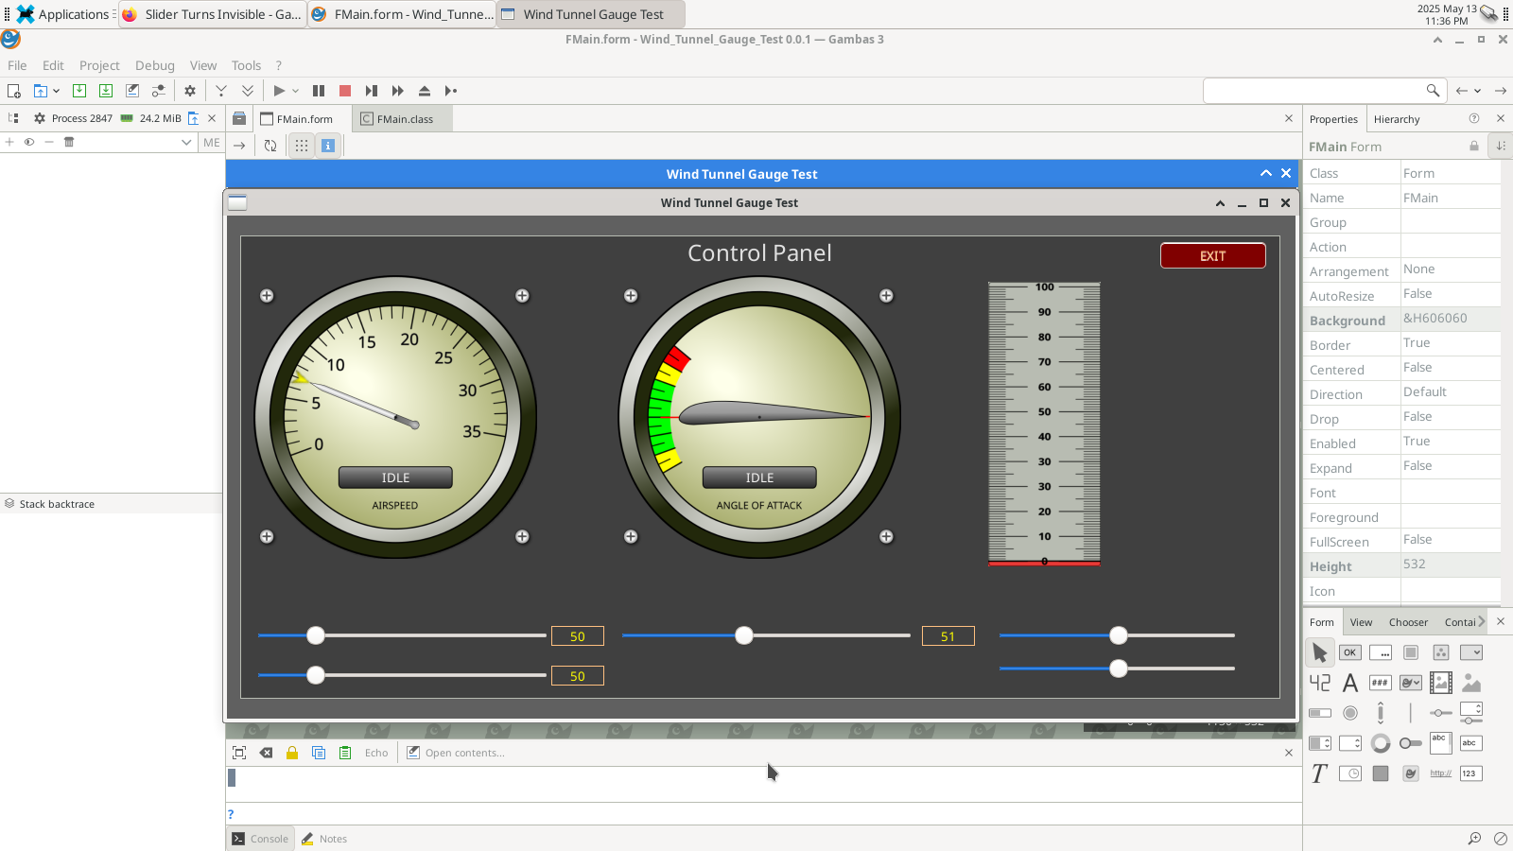Clear the console with the backspace icon
Image resolution: width=1513 pixels, height=851 pixels.
coord(266,753)
